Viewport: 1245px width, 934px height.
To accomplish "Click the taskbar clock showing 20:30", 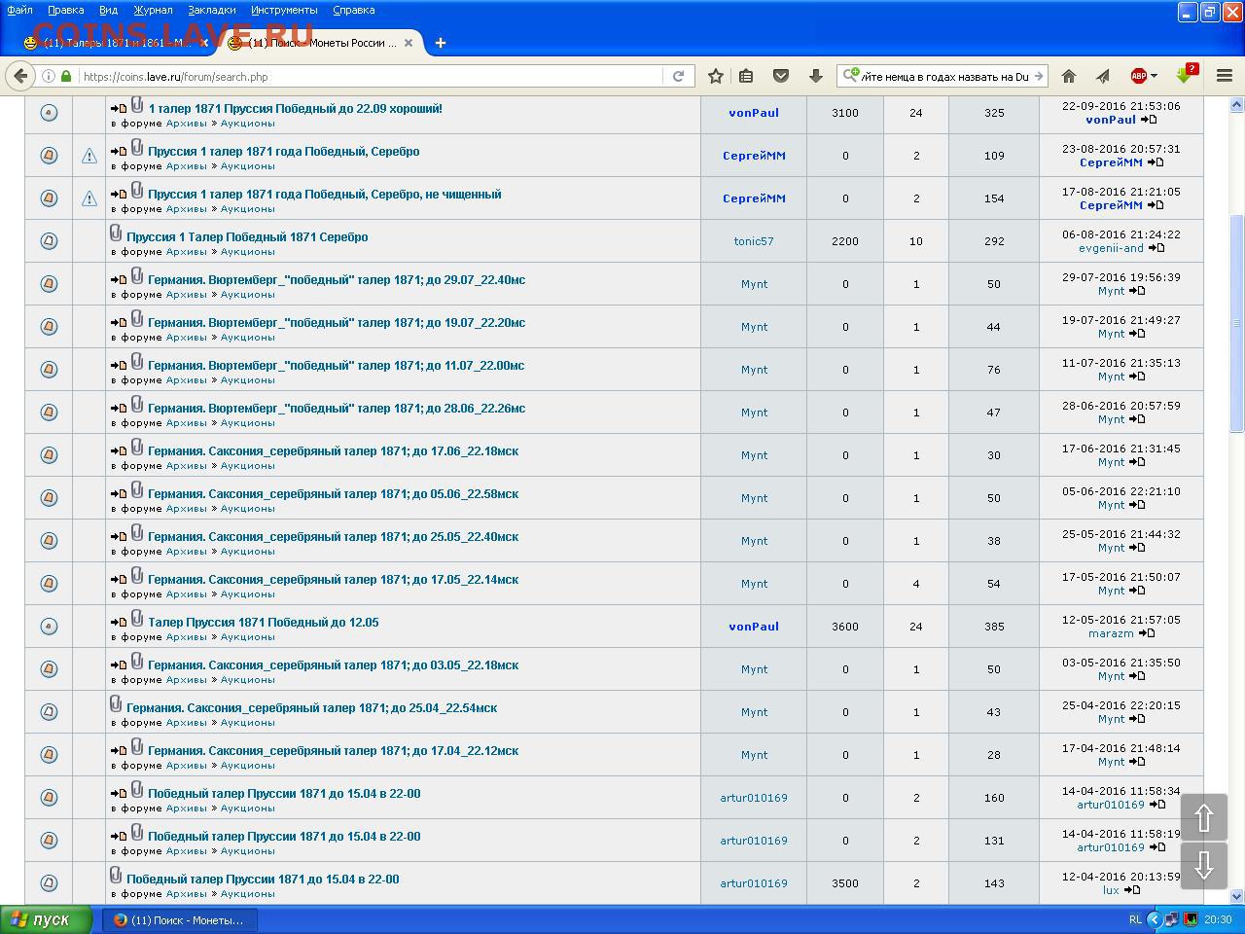I will click(1218, 919).
